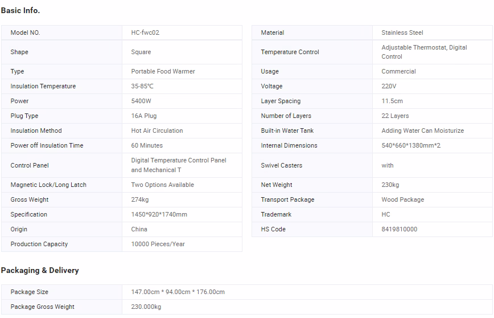
Task: Select the 5400W power value
Action: pos(141,101)
